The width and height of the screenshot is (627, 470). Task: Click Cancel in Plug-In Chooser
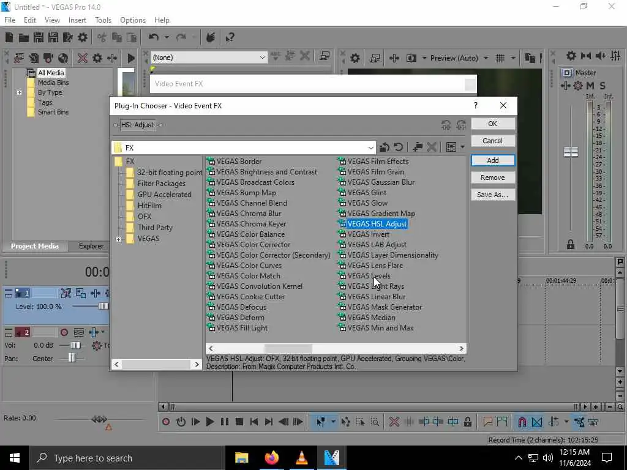(x=493, y=141)
